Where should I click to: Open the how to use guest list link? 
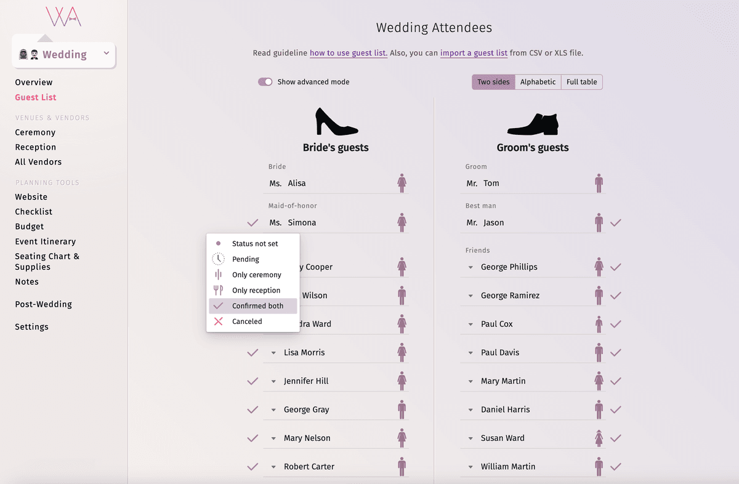click(348, 53)
